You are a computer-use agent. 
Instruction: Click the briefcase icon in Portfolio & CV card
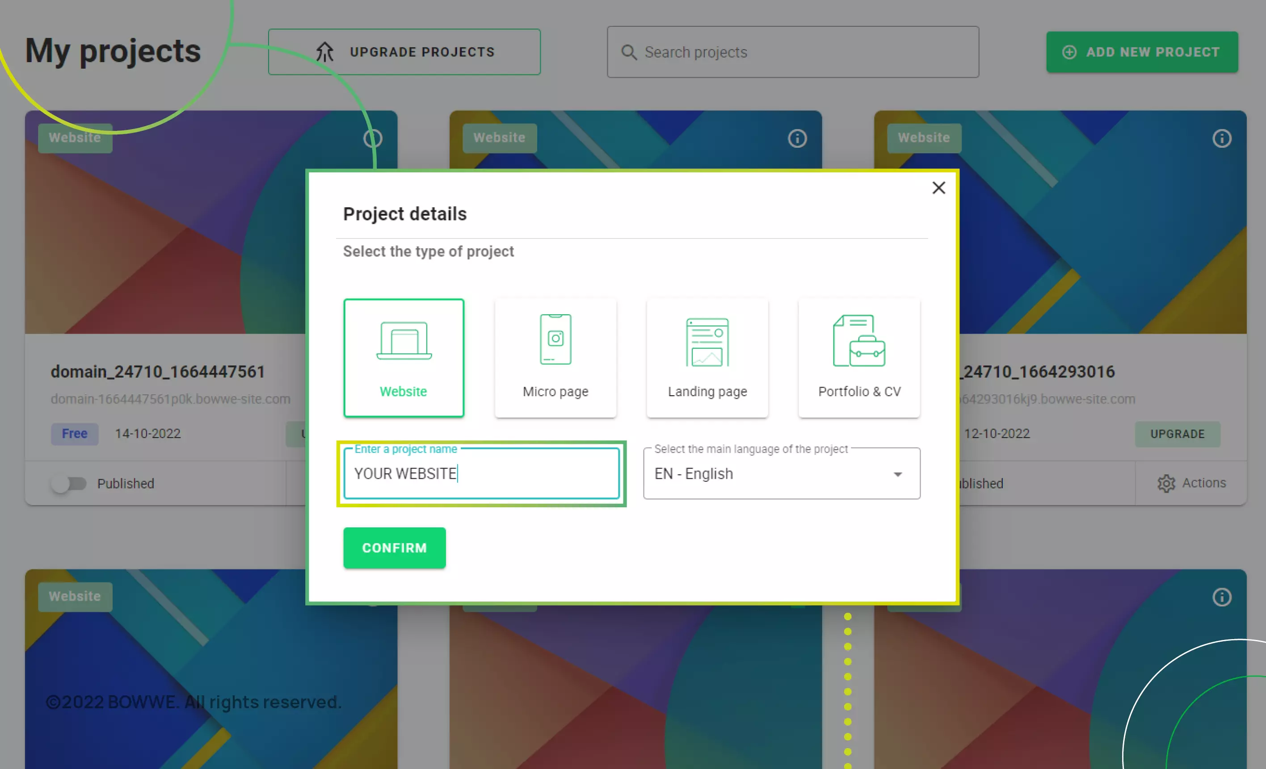[859, 341]
